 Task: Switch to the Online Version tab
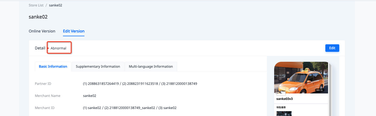[42, 31]
